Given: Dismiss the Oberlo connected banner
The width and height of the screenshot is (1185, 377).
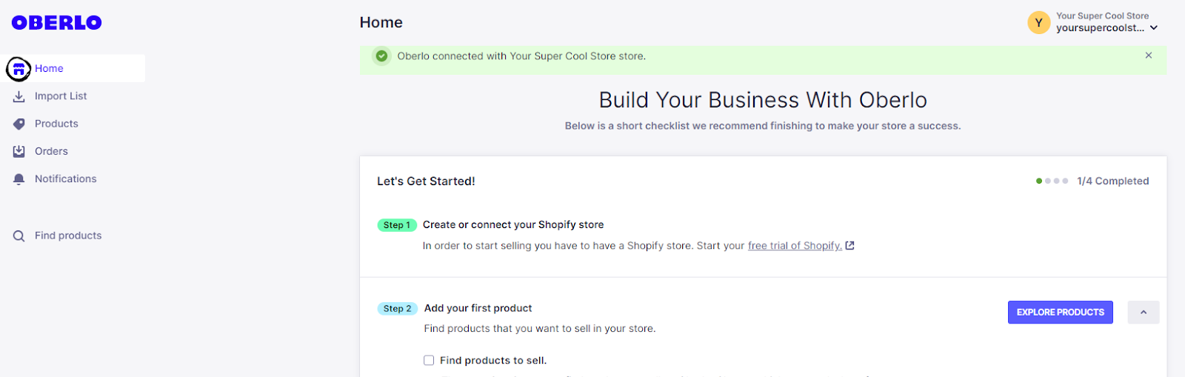Looking at the screenshot, I should (1149, 56).
